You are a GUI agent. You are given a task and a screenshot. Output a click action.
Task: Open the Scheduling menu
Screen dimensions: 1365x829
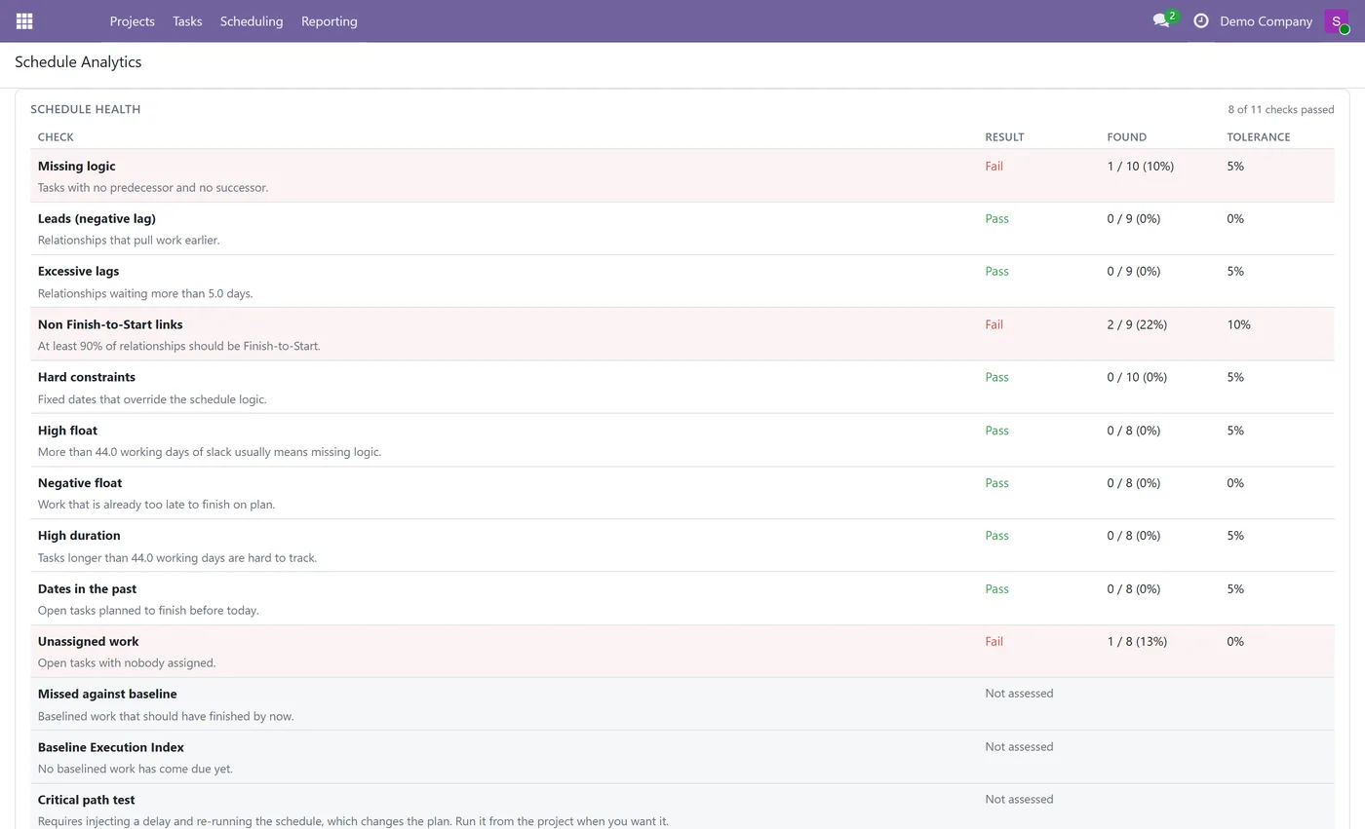[252, 21]
